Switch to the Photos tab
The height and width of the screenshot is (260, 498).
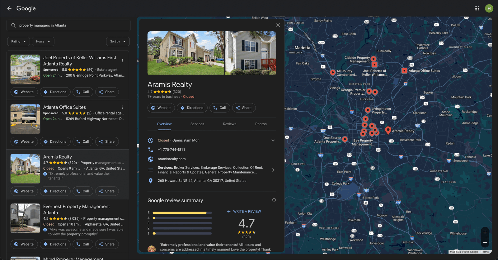point(261,124)
